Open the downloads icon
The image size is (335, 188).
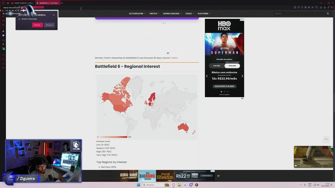[x=328, y=7]
